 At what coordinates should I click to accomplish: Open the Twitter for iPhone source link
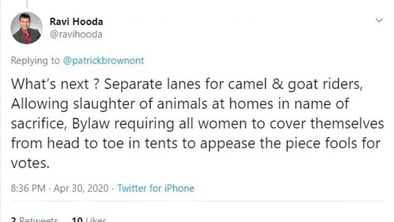click(x=156, y=188)
